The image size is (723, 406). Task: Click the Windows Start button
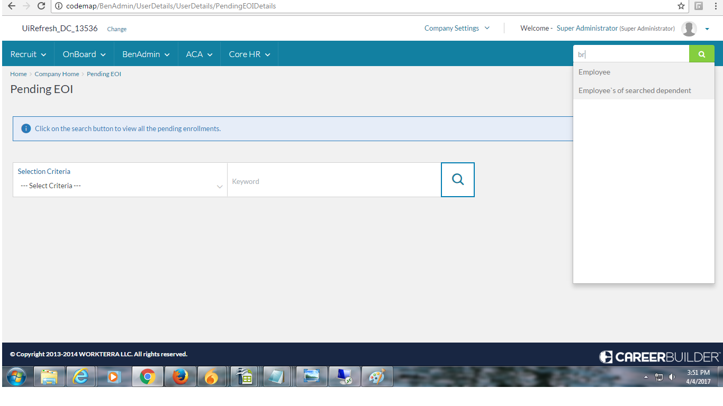point(16,376)
